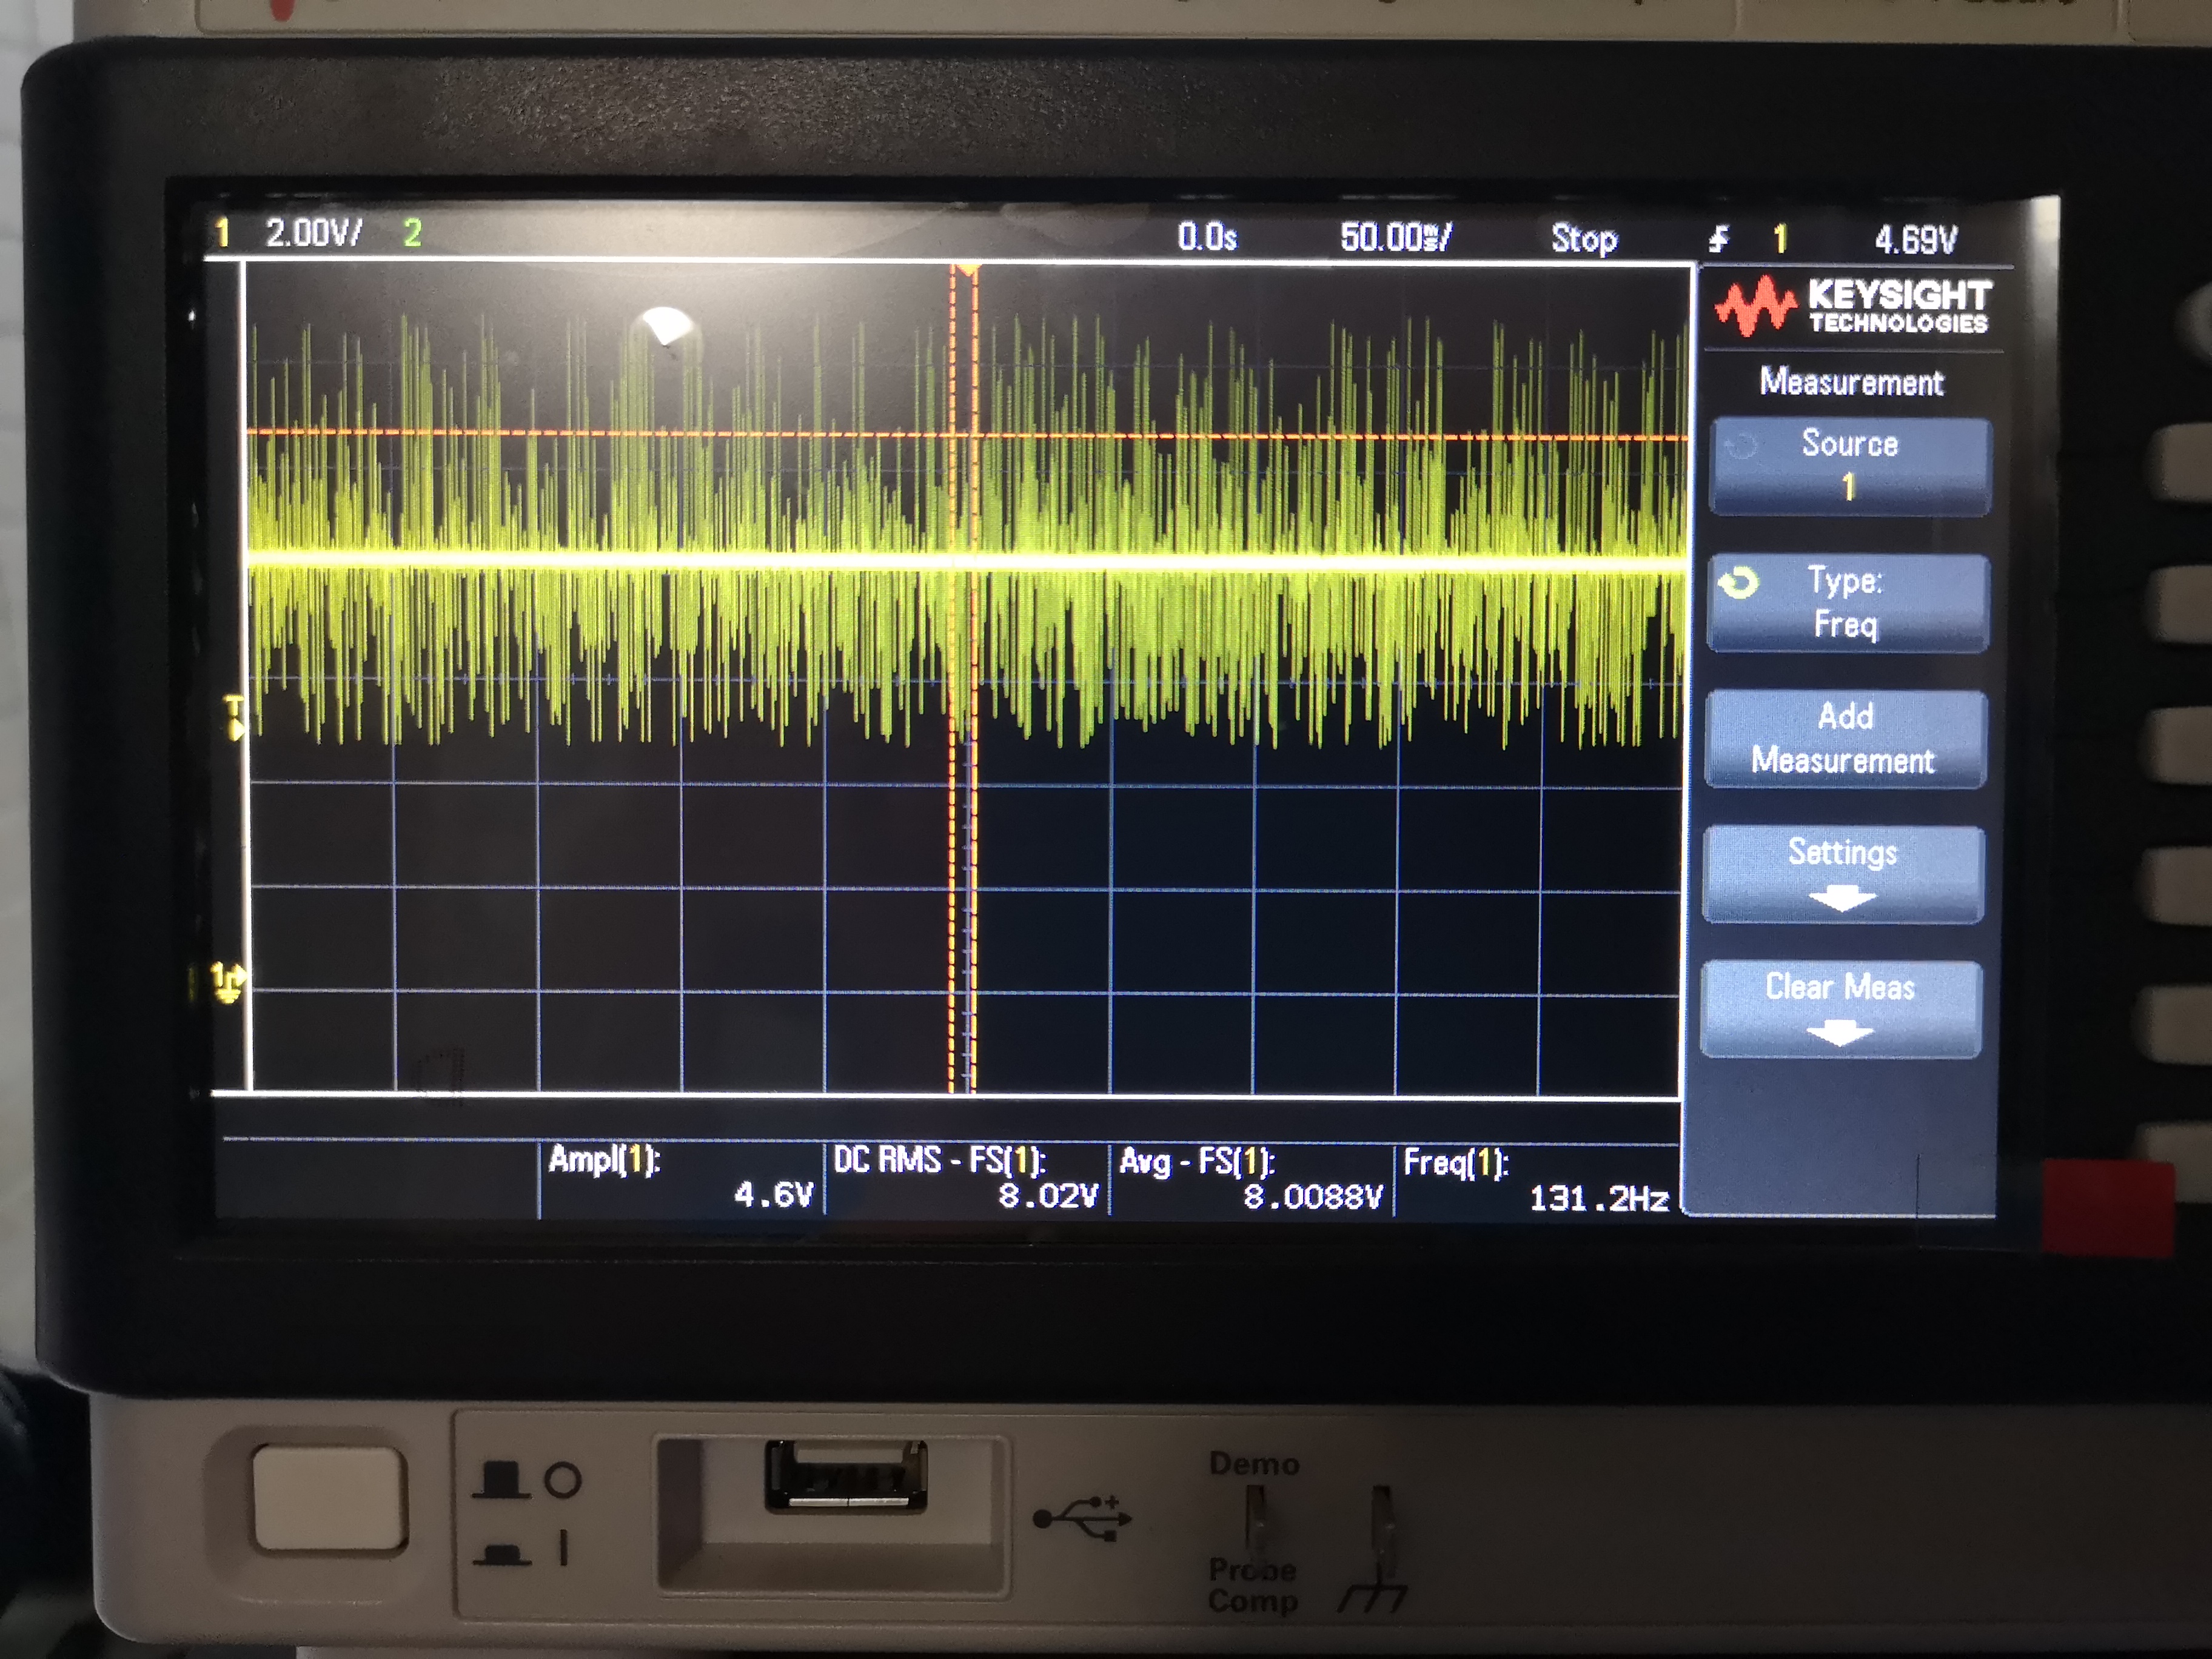The width and height of the screenshot is (2212, 1659).
Task: Select channel 1 scale label 2.00V/
Action: tap(313, 233)
